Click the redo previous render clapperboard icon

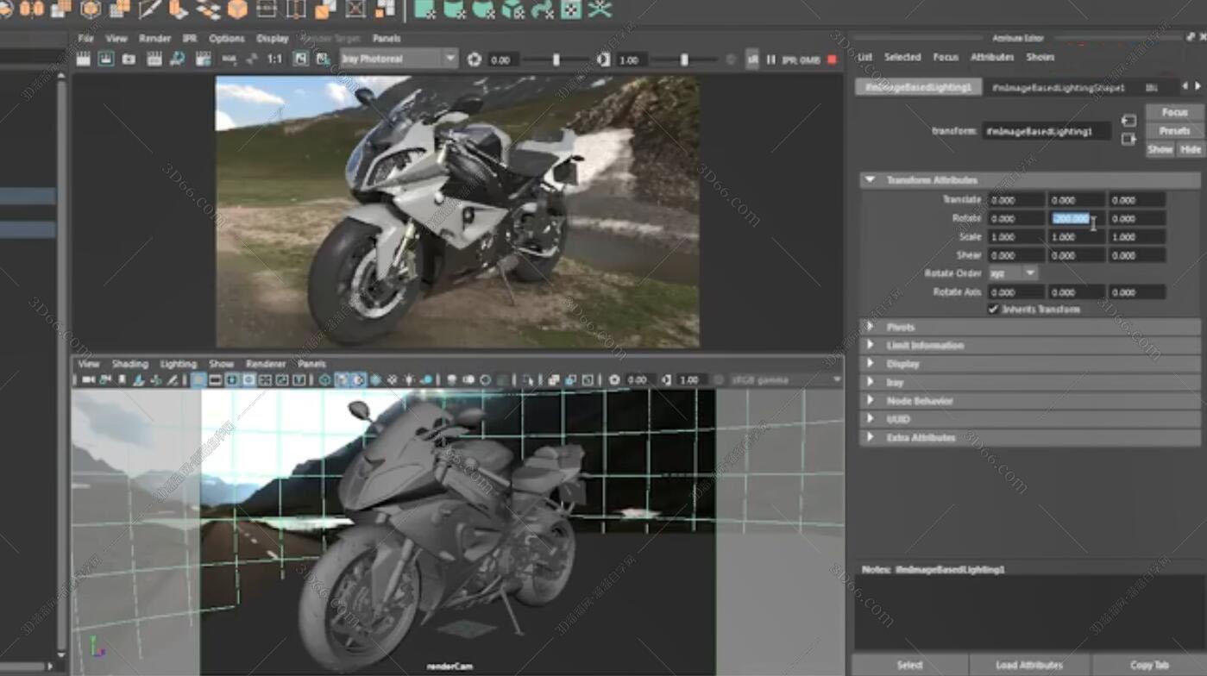click(84, 59)
